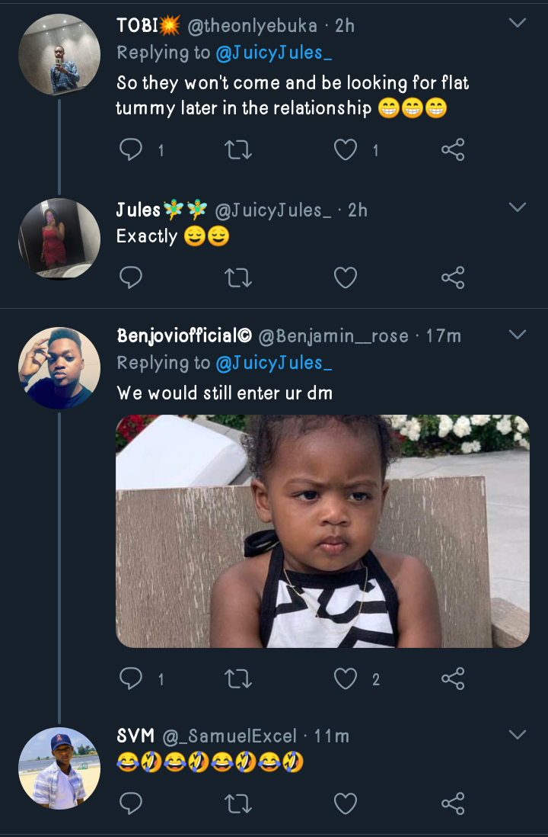548x837 pixels.
Task: Open @JuicyJules_ link in Benjovioffficial's reply
Action: tap(274, 364)
